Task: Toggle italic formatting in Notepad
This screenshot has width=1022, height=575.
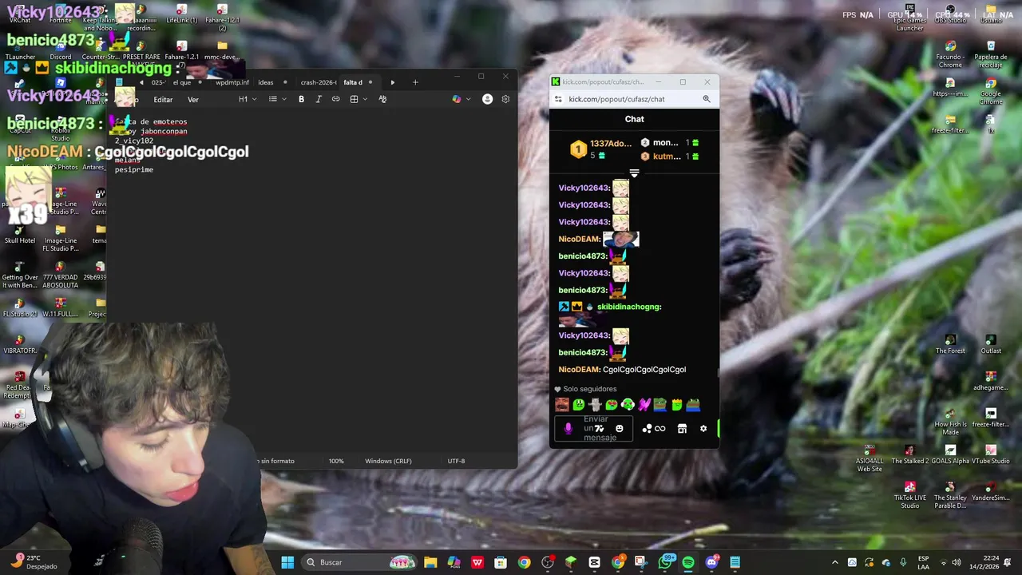Action: 319,99
